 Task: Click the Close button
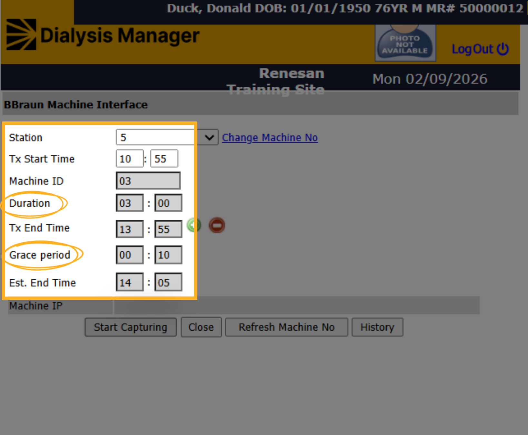pyautogui.click(x=201, y=327)
